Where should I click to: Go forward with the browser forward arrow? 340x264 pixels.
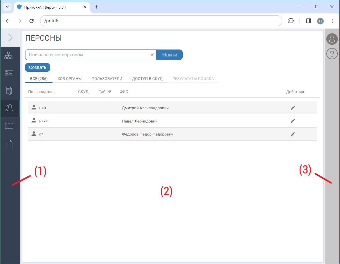coord(19,21)
